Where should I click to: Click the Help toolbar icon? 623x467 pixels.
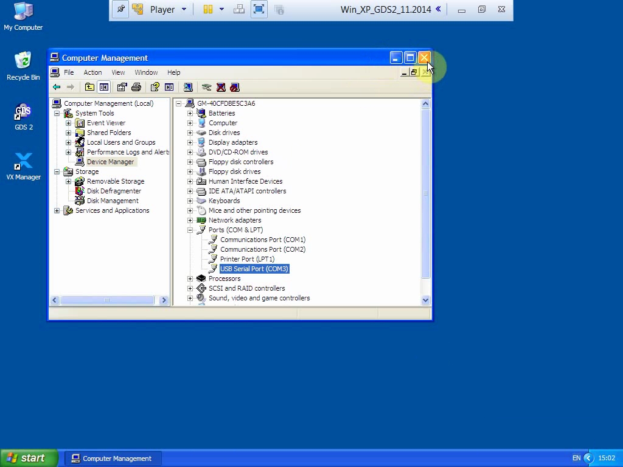click(155, 87)
